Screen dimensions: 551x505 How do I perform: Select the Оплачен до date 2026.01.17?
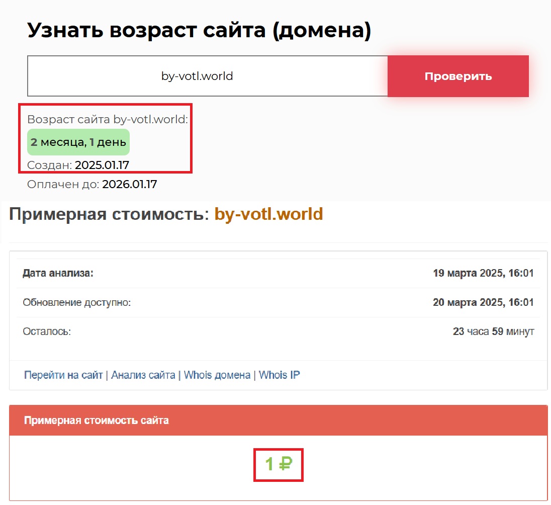coord(130,184)
